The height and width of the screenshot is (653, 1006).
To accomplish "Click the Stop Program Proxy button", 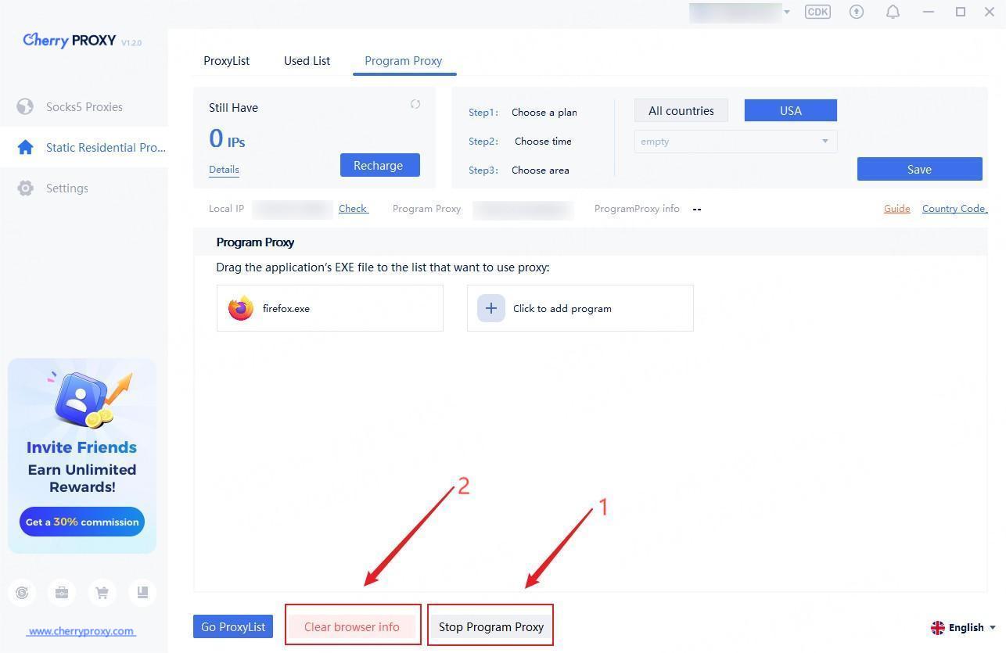I will click(x=490, y=626).
